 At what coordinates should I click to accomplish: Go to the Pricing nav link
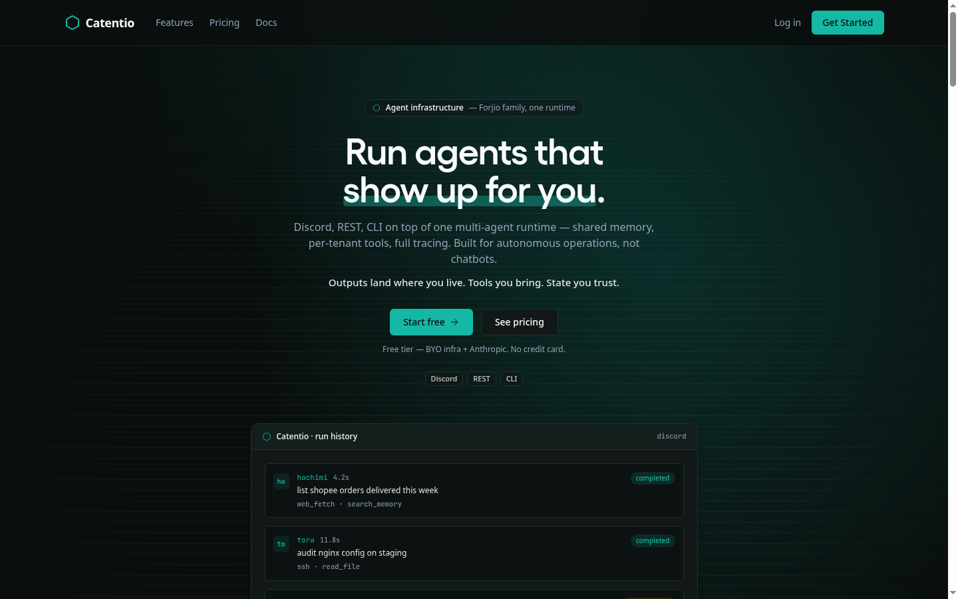[x=224, y=23]
